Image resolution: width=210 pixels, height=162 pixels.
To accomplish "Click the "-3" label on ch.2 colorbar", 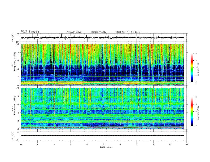I will point(195,97).
